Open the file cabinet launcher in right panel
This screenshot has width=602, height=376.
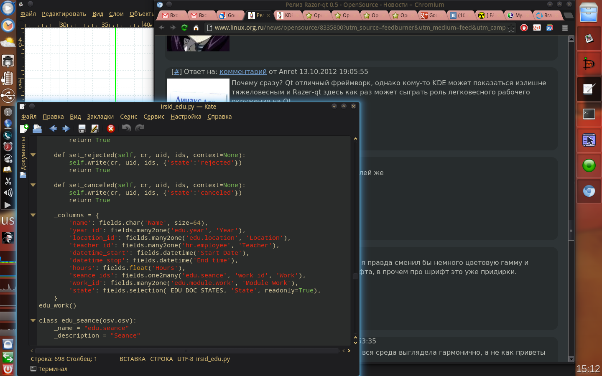tap(589, 13)
